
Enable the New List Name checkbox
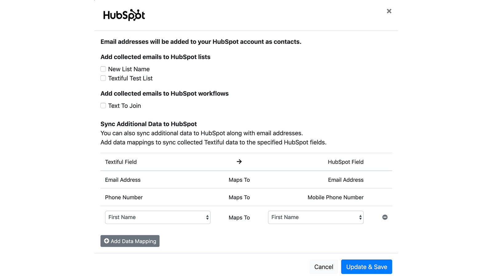(x=103, y=69)
